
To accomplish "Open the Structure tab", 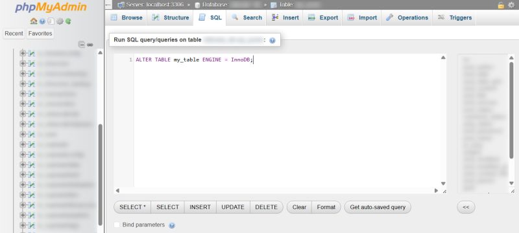I will pos(171,18).
